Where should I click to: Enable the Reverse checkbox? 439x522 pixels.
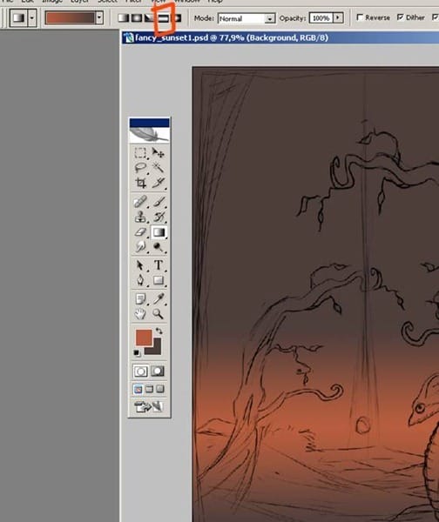(360, 17)
